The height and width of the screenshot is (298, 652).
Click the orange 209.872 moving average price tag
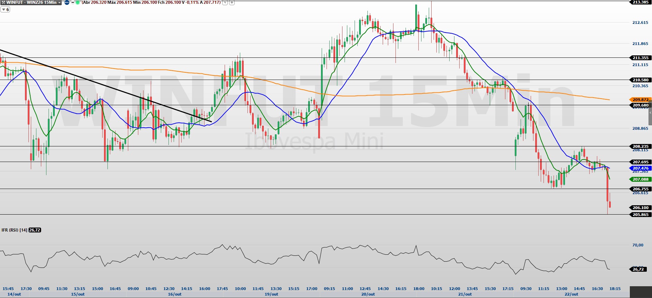tap(640, 100)
